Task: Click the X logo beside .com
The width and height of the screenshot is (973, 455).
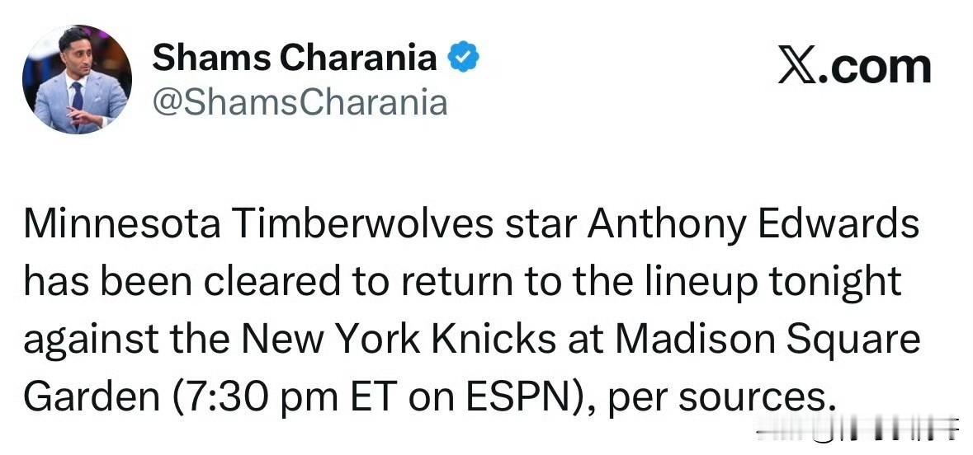Action: coord(797,67)
